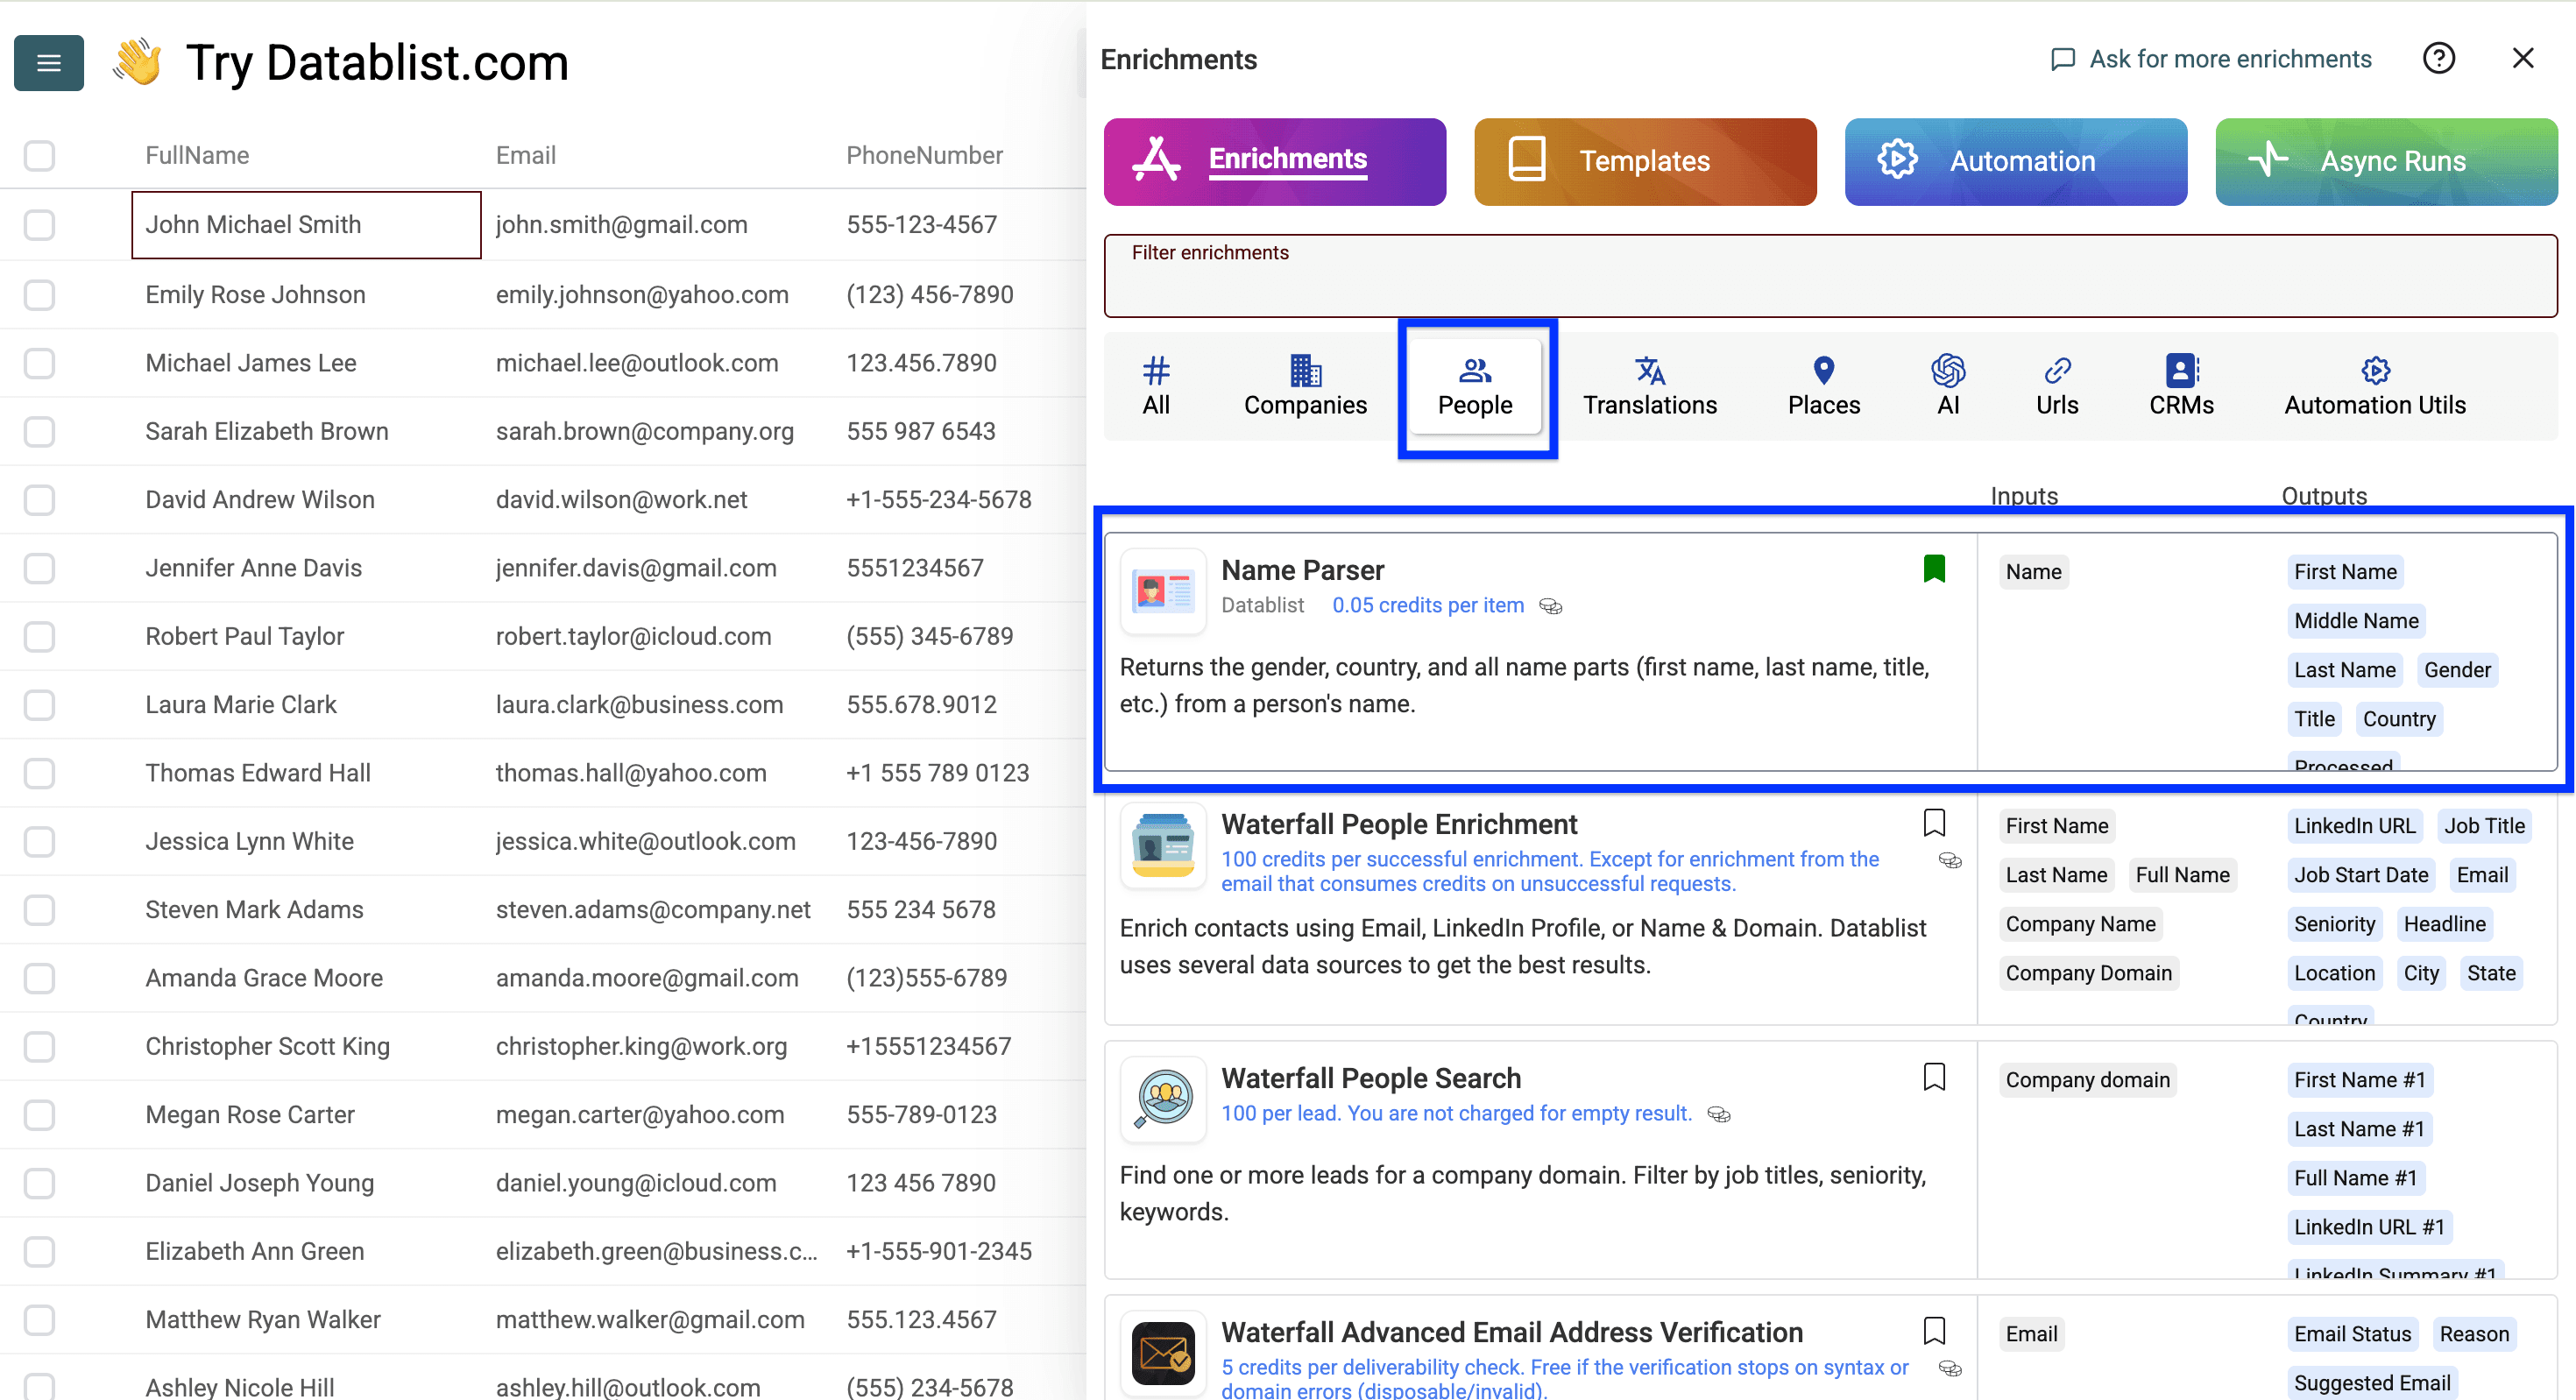Image resolution: width=2576 pixels, height=1400 pixels.
Task: Click Ask for more enrichments link
Action: click(x=2210, y=59)
